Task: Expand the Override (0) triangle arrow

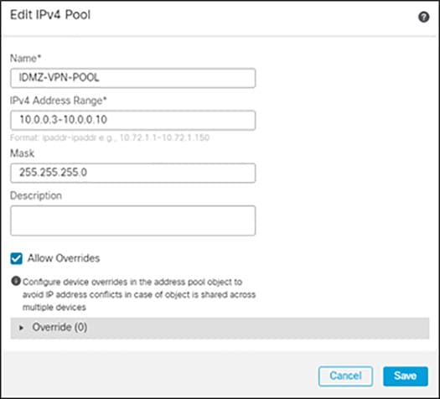Action: click(21, 328)
